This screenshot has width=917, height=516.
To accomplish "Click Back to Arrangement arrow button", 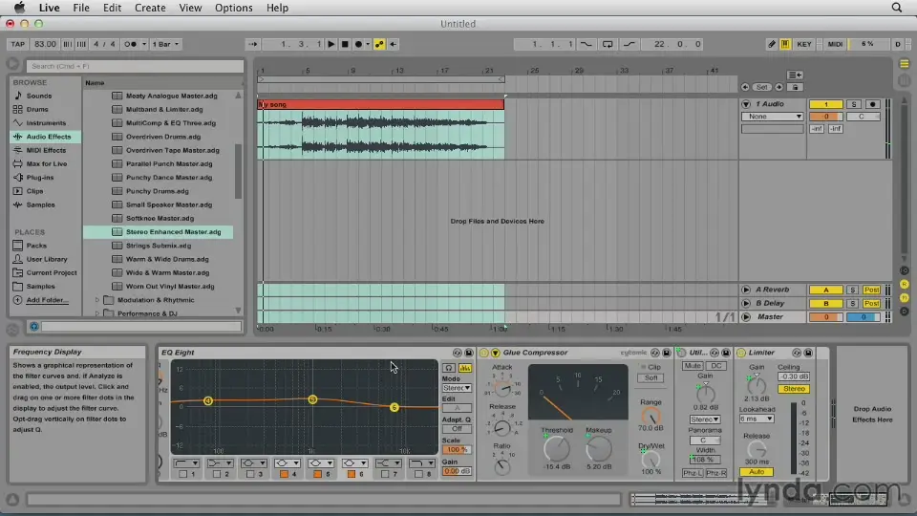I will [393, 44].
